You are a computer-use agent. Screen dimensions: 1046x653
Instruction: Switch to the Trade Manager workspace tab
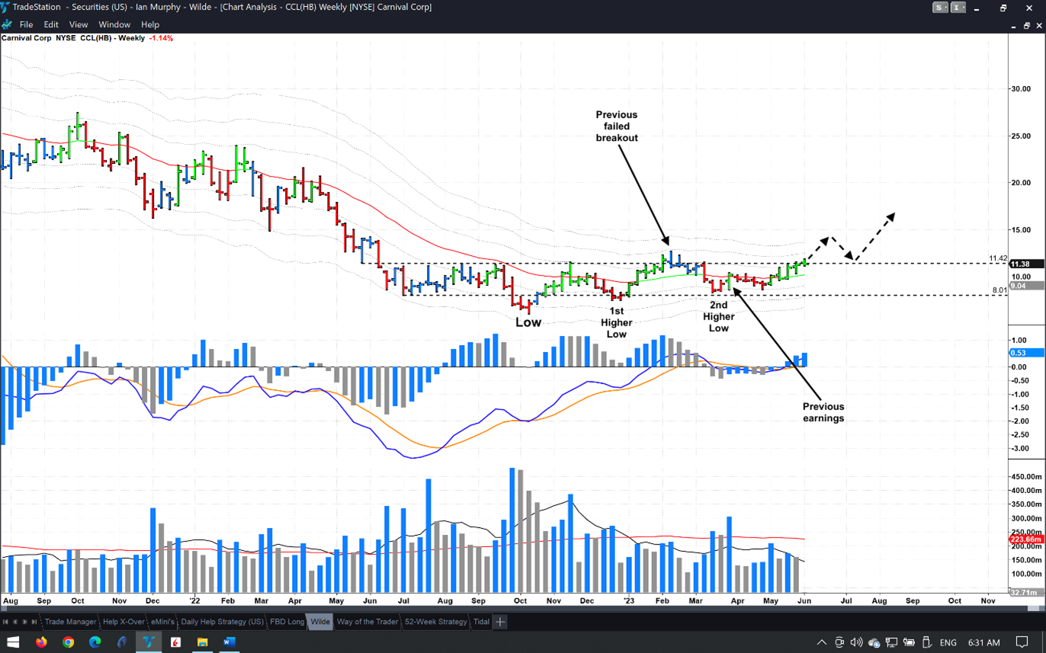click(70, 622)
